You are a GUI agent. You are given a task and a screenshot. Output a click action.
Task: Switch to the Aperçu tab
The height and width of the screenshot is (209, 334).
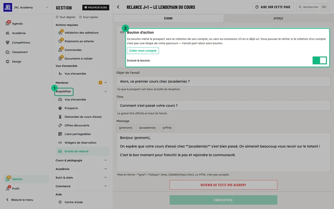(279, 18)
